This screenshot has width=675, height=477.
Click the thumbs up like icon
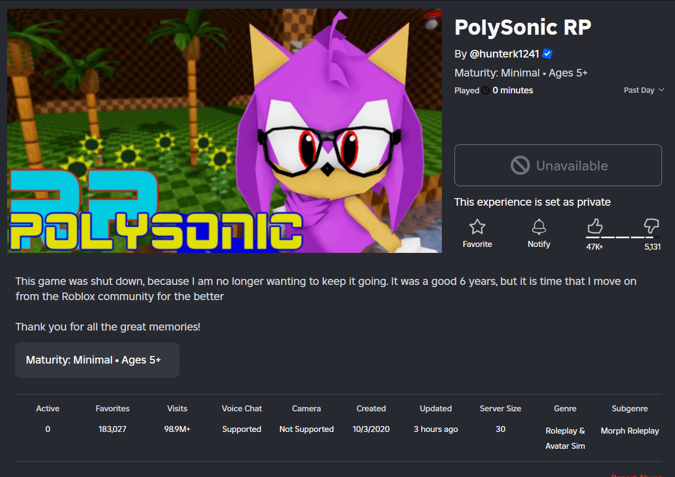[x=595, y=226]
